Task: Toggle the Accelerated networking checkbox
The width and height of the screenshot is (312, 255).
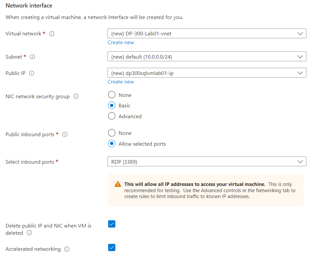Action: (112, 247)
